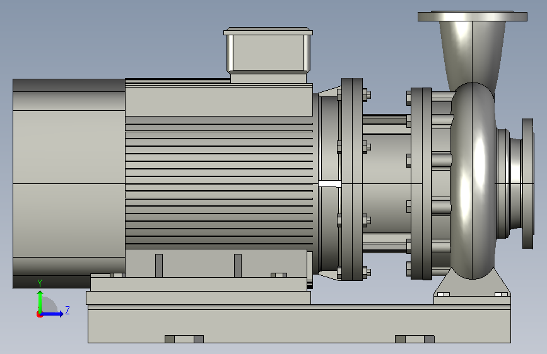Click the red origin point of the axis triad
The image size is (547, 354).
point(39,314)
